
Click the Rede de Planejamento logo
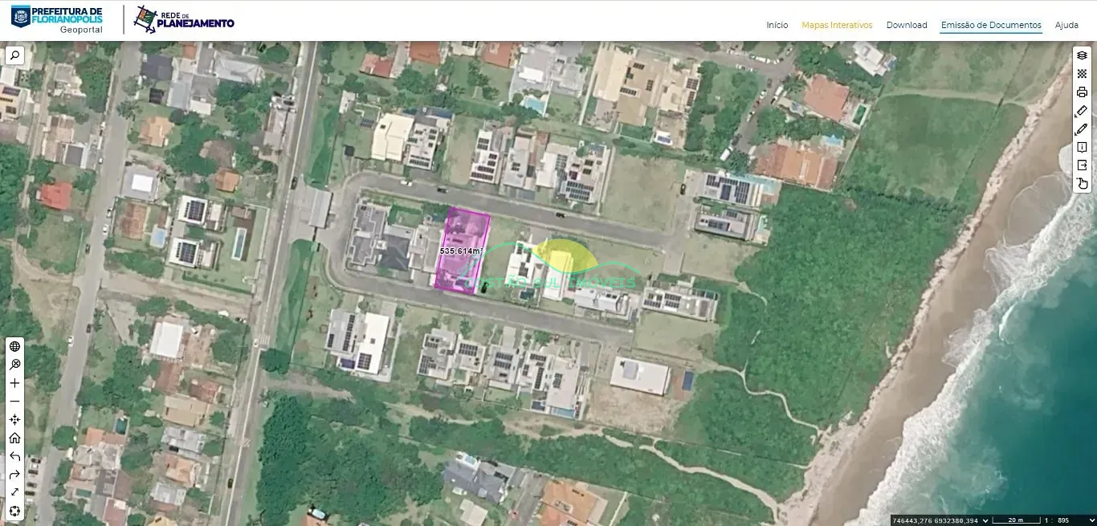pyautogui.click(x=184, y=19)
